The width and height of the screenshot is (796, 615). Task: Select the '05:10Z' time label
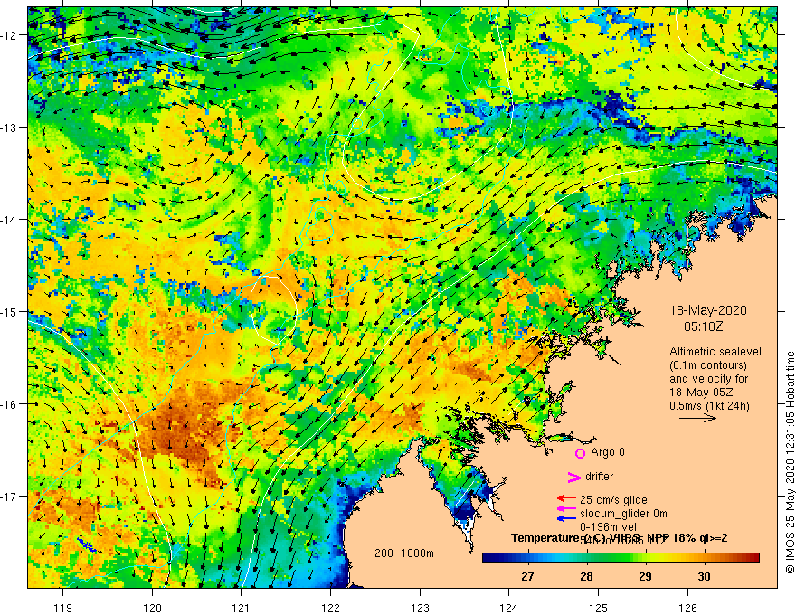click(x=703, y=326)
